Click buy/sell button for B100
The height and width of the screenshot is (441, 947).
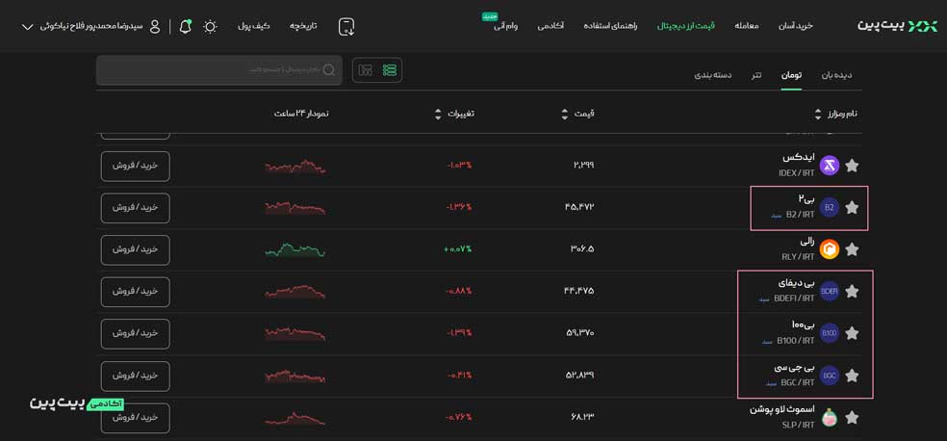pyautogui.click(x=136, y=333)
